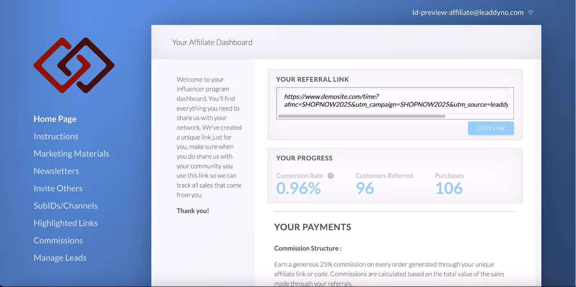Open Marketing Materials section
576x287 pixels.
tap(71, 154)
